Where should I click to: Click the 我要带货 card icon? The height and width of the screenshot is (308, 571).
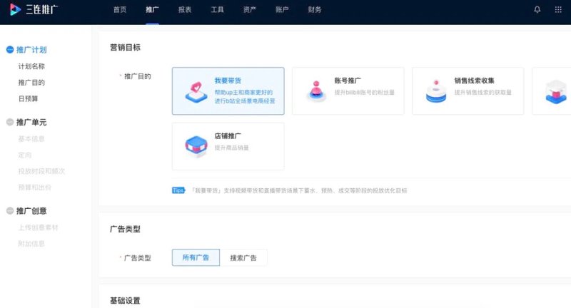coord(196,92)
